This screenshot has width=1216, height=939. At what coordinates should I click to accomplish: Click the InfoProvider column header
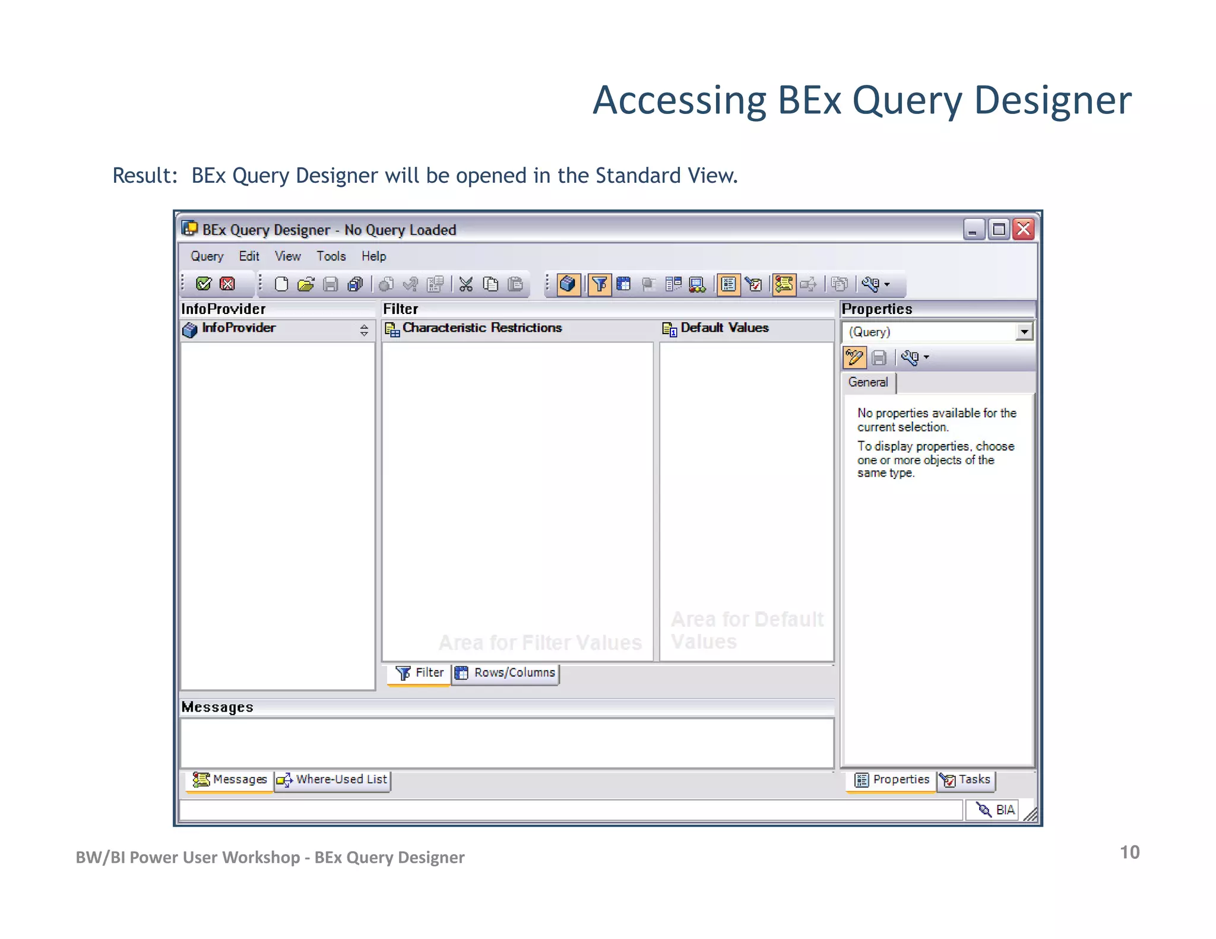[x=278, y=330]
